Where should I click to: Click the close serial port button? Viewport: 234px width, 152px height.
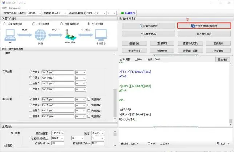click(128, 13)
